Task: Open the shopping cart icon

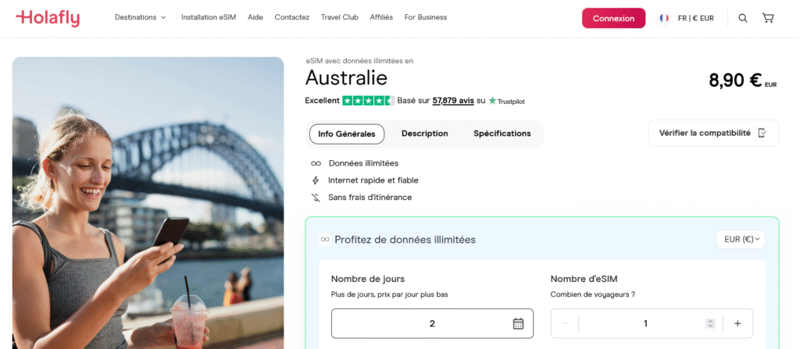Action: [x=768, y=18]
